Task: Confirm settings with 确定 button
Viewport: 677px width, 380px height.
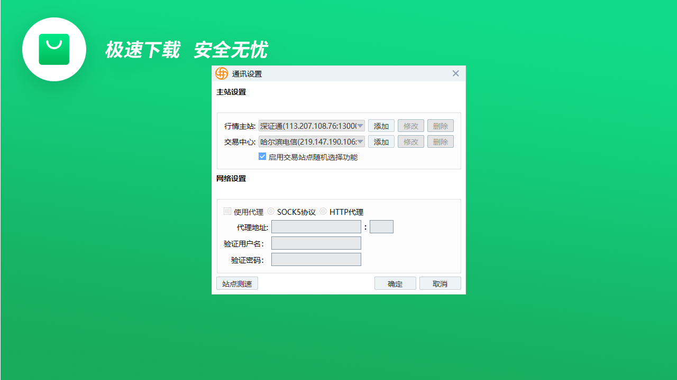Action: (x=395, y=283)
